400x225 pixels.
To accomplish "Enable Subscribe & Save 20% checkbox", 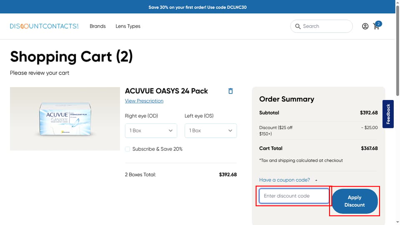I will (x=127, y=149).
